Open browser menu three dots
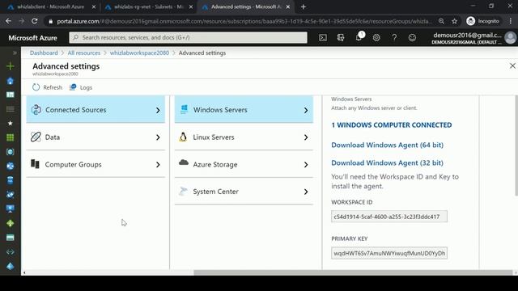Image resolution: width=518 pixels, height=291 pixels. (x=511, y=21)
